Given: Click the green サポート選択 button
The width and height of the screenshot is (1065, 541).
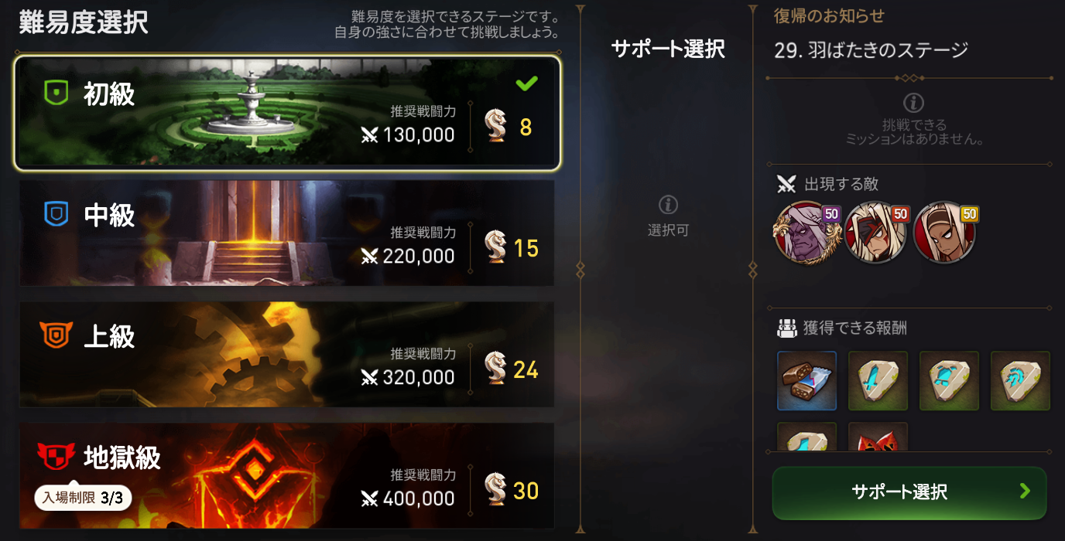Looking at the screenshot, I should click(x=909, y=492).
